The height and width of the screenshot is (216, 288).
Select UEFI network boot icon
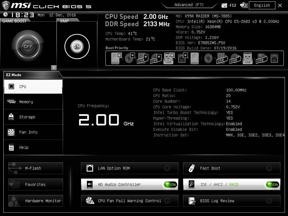[x=183, y=58]
